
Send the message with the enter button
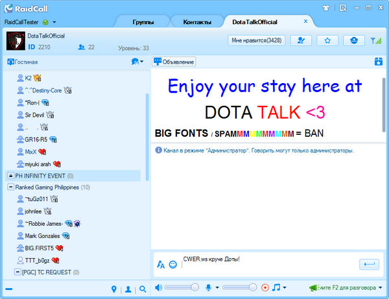click(x=369, y=264)
